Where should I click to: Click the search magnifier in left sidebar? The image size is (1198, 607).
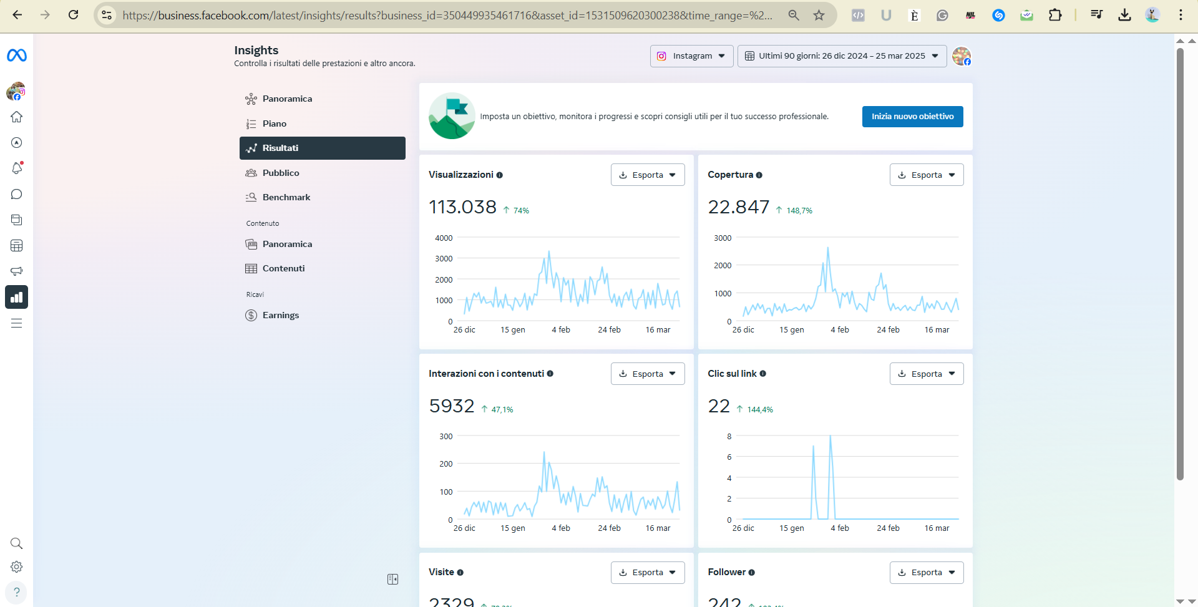pyautogui.click(x=17, y=543)
